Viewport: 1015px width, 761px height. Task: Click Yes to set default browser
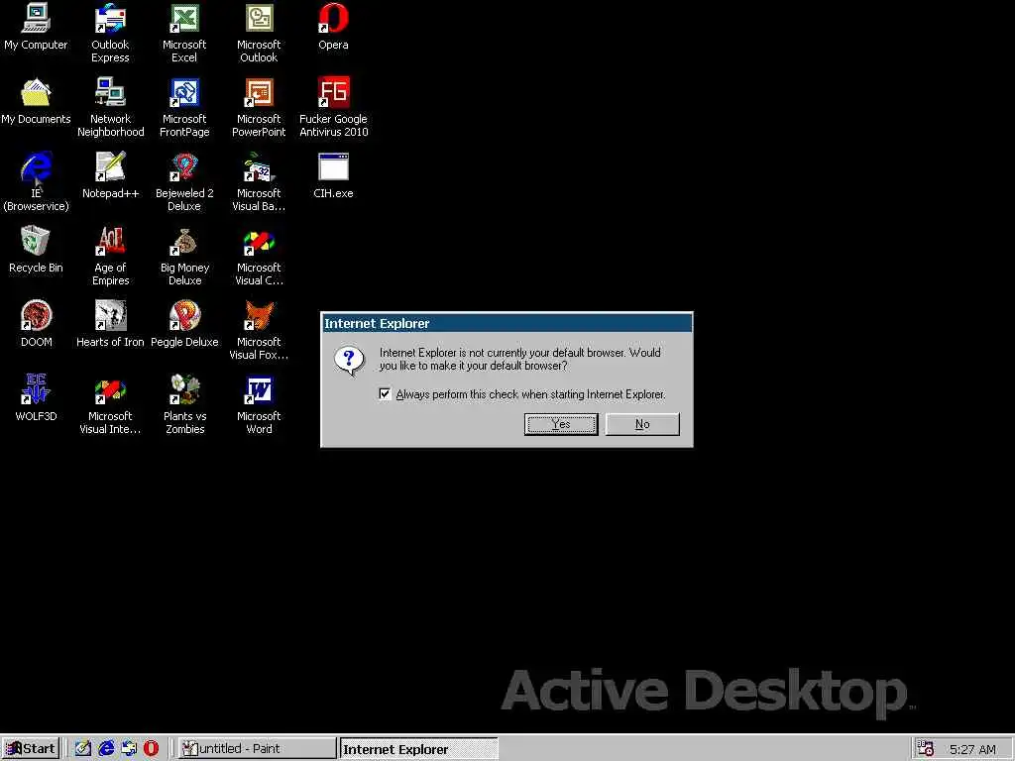click(561, 424)
